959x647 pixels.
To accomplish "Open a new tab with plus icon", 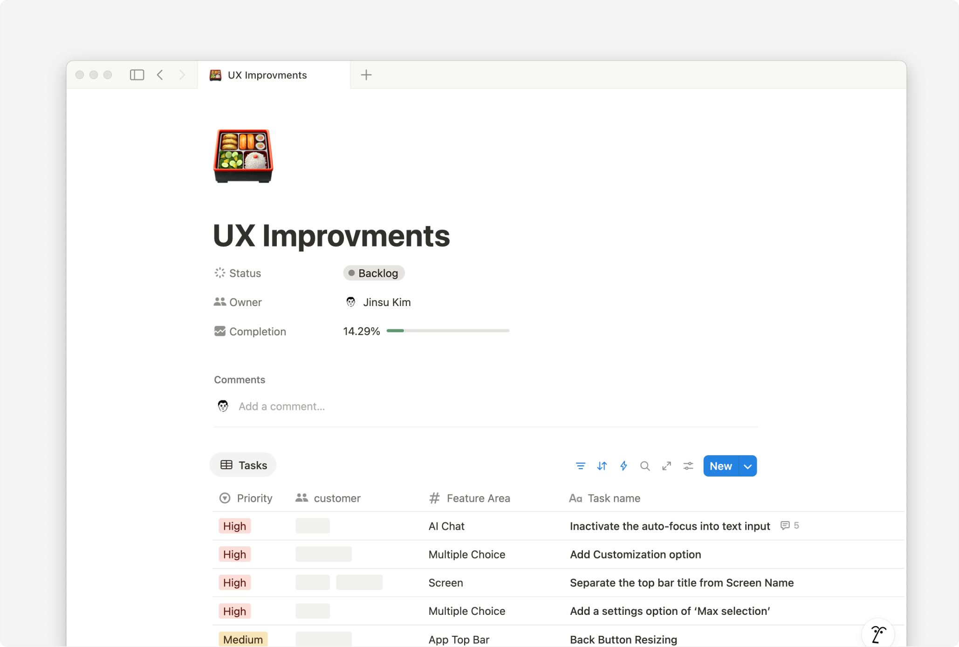I will click(366, 75).
